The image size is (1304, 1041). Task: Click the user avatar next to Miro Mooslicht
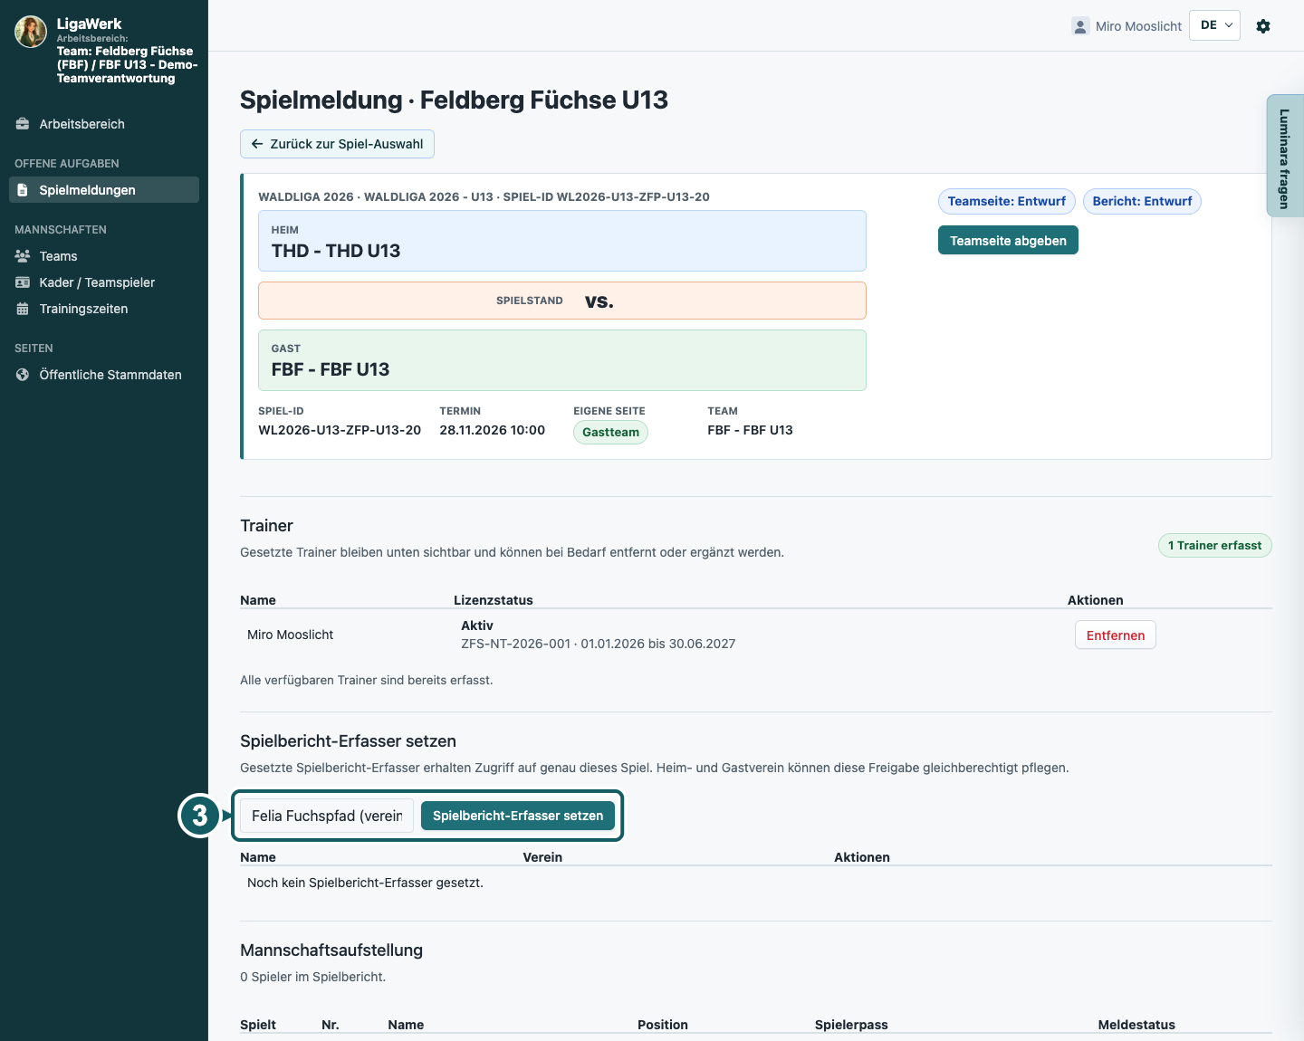pyautogui.click(x=1080, y=26)
